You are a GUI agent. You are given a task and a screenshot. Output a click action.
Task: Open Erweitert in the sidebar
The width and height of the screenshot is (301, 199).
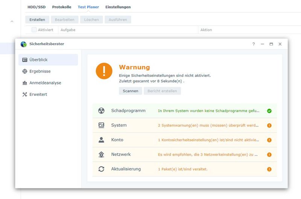48,94
